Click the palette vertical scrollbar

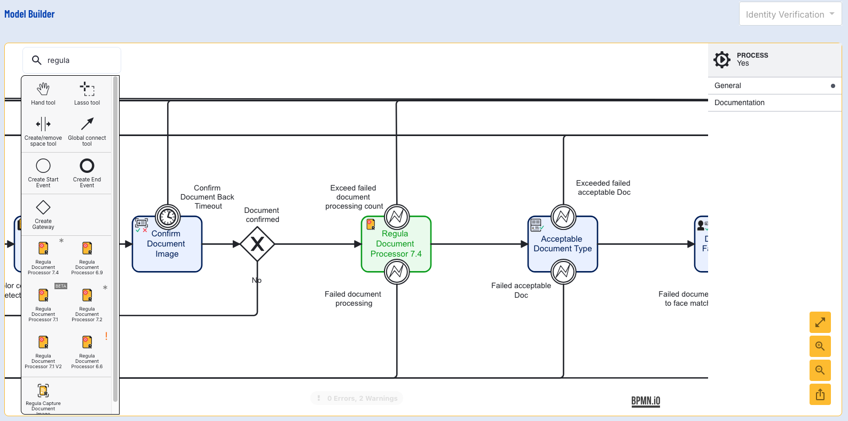click(x=115, y=239)
